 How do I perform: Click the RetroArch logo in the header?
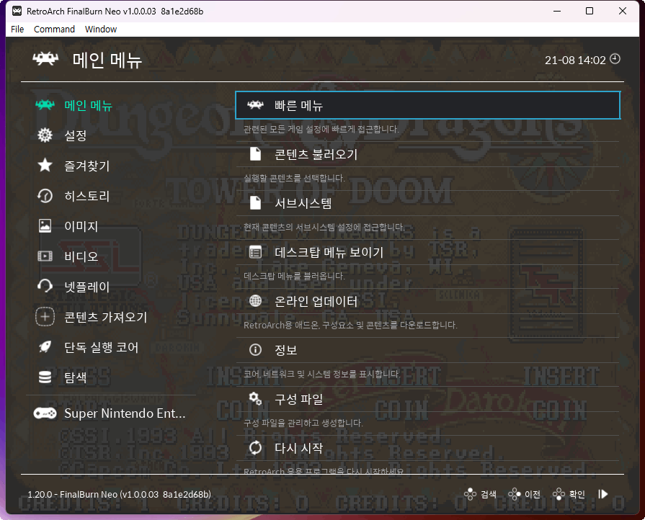(x=45, y=59)
